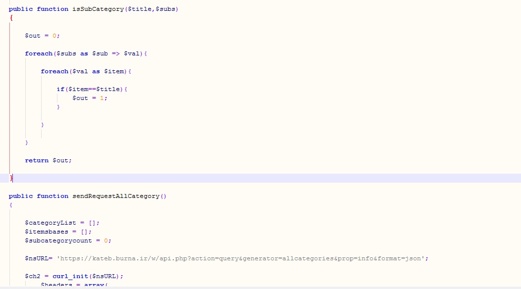Click the '$subcategorycount = 0;' line
The width and height of the screenshot is (521, 289).
pos(68,241)
